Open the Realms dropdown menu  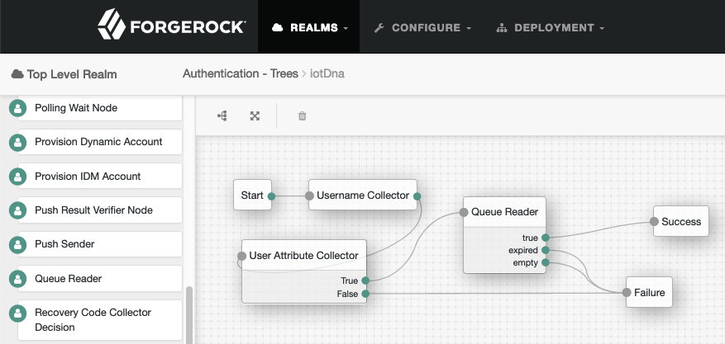click(x=309, y=28)
